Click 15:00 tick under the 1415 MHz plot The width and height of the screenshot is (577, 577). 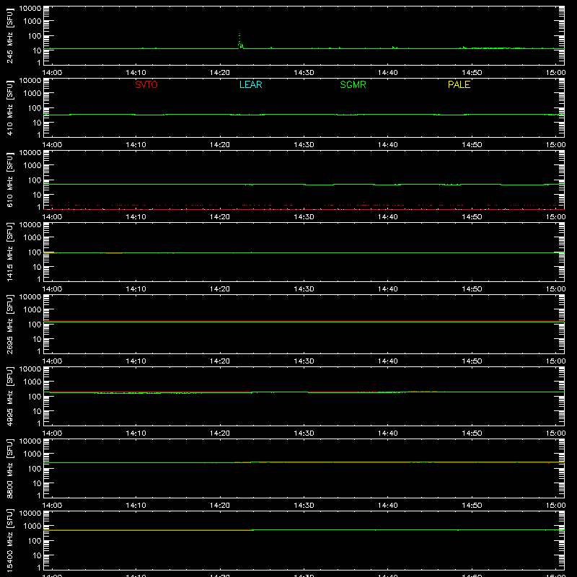point(555,289)
